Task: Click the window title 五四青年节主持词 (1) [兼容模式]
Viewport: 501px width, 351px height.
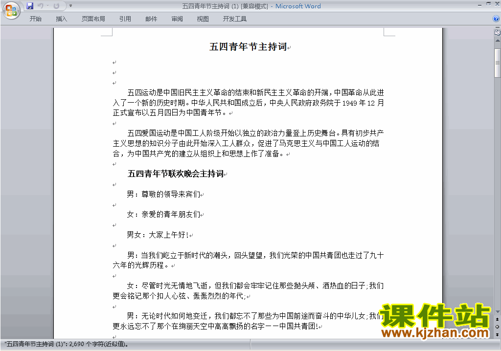Action: [225, 6]
